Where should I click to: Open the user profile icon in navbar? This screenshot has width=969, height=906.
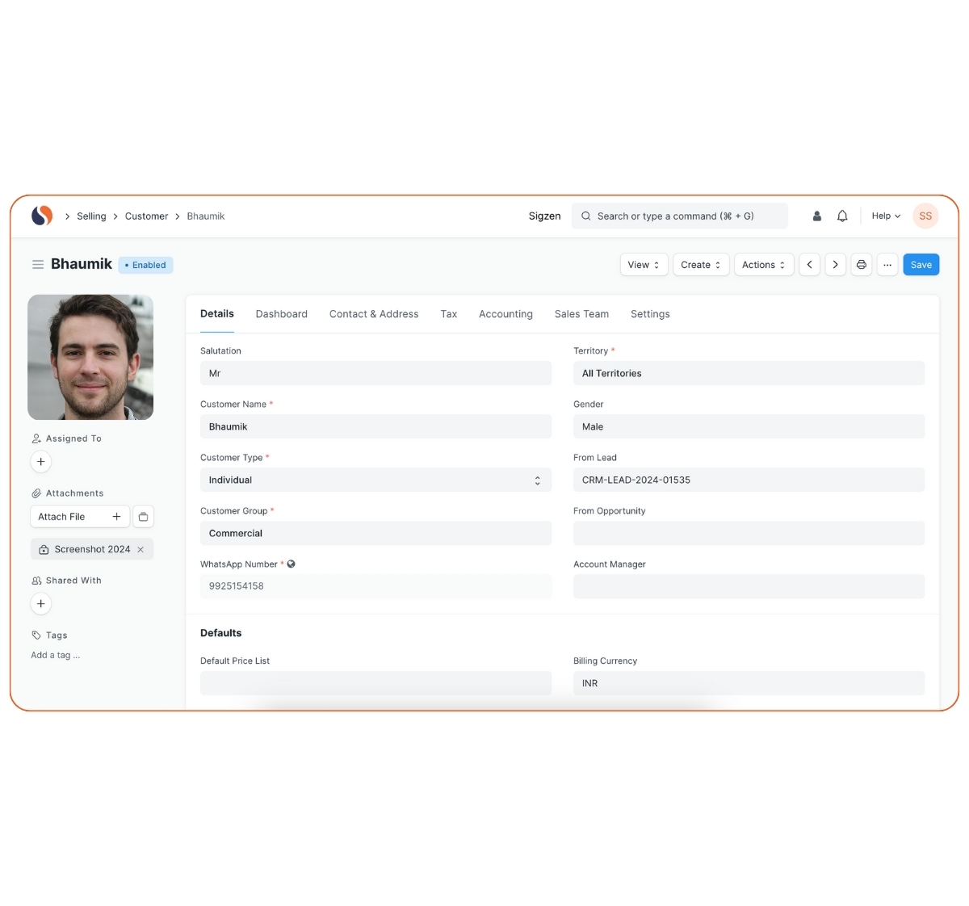(x=816, y=216)
